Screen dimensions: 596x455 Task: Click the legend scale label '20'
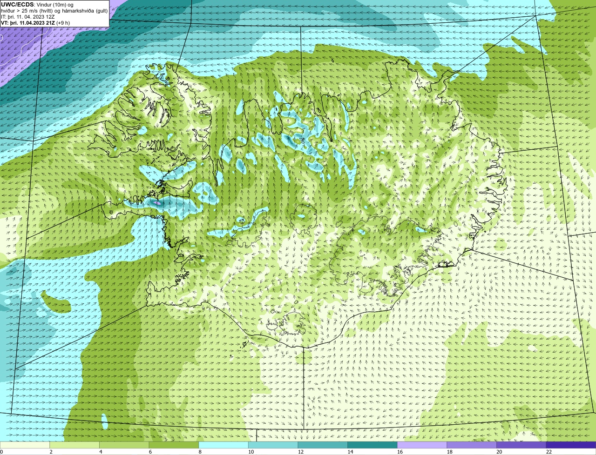(499, 452)
